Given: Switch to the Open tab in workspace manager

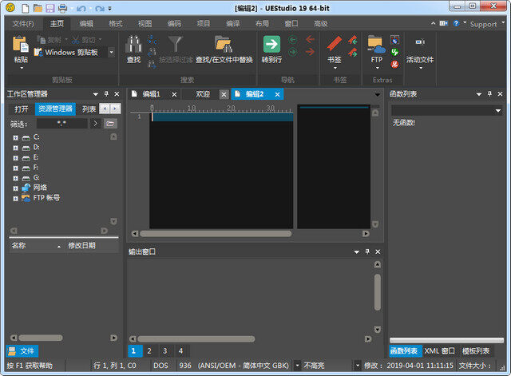Looking at the screenshot, I should pos(22,109).
